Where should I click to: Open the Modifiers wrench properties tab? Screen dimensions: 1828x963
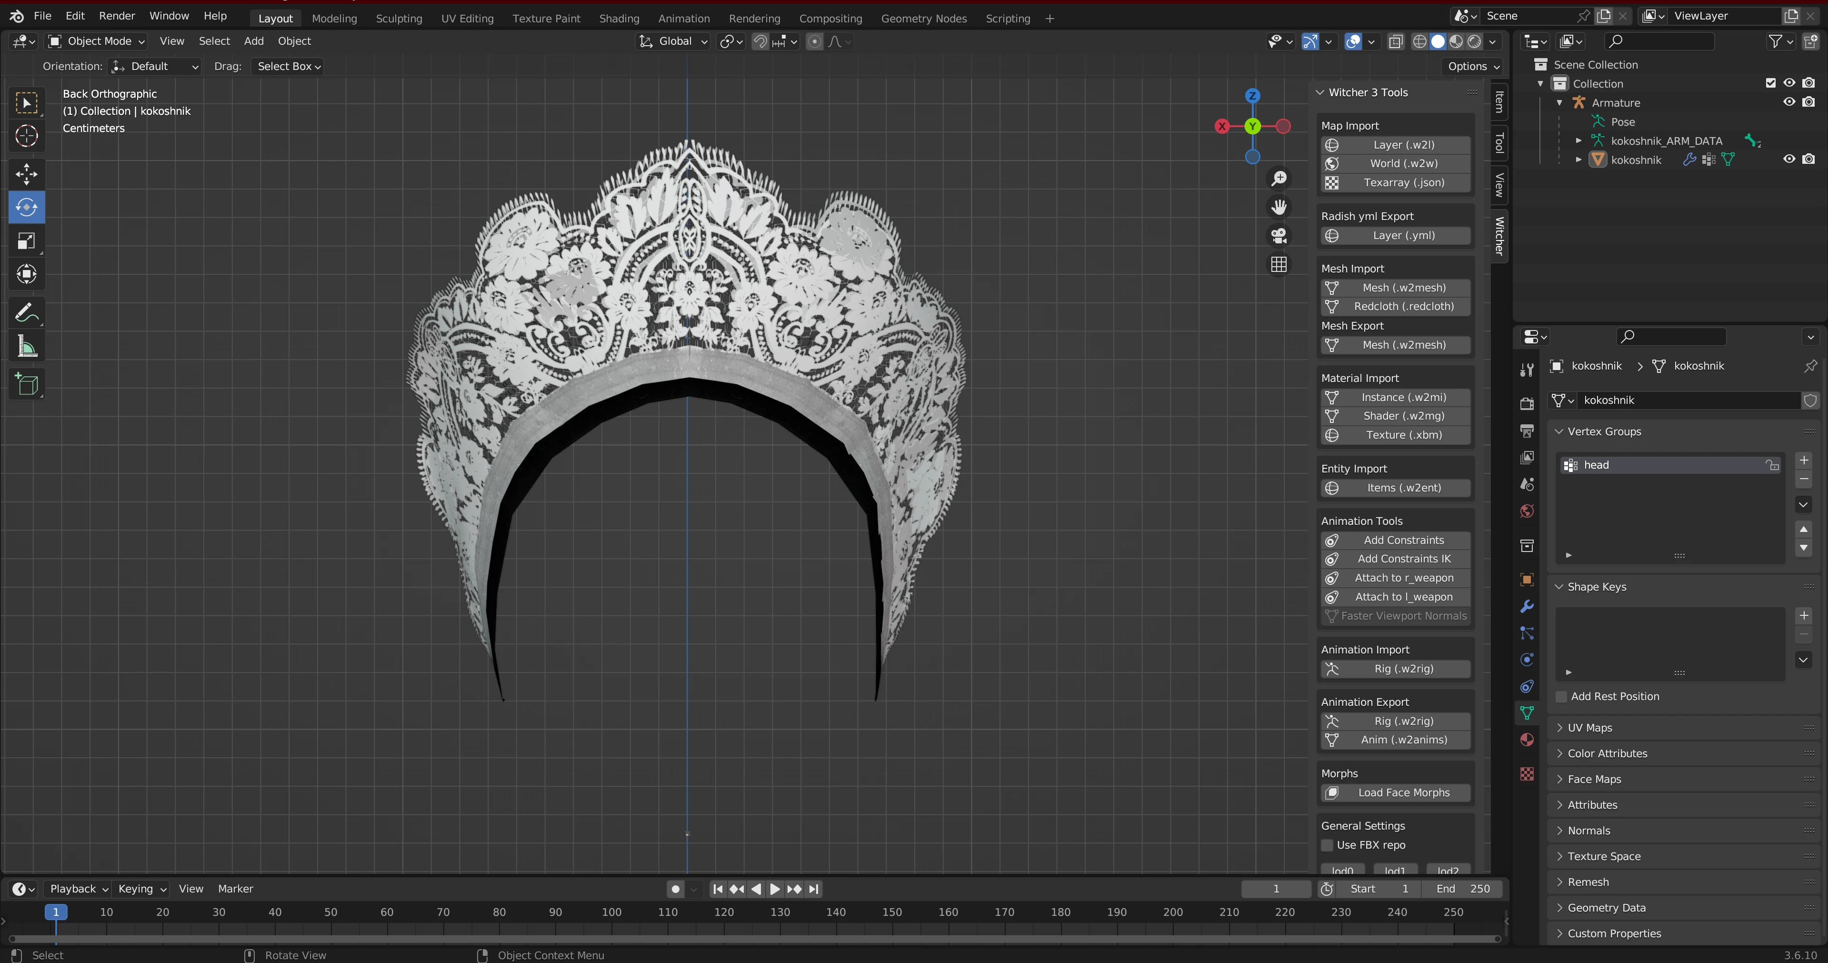tap(1527, 607)
